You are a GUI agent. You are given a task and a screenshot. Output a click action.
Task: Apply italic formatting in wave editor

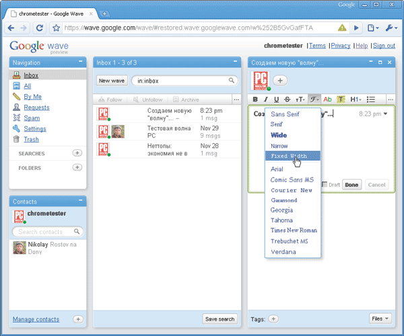(266, 99)
